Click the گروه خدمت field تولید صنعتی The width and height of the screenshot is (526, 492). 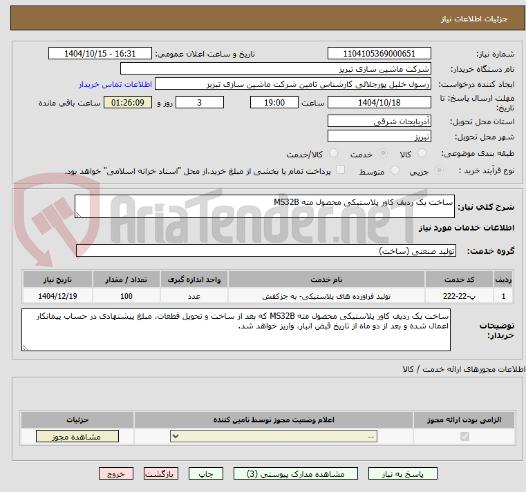[265, 250]
